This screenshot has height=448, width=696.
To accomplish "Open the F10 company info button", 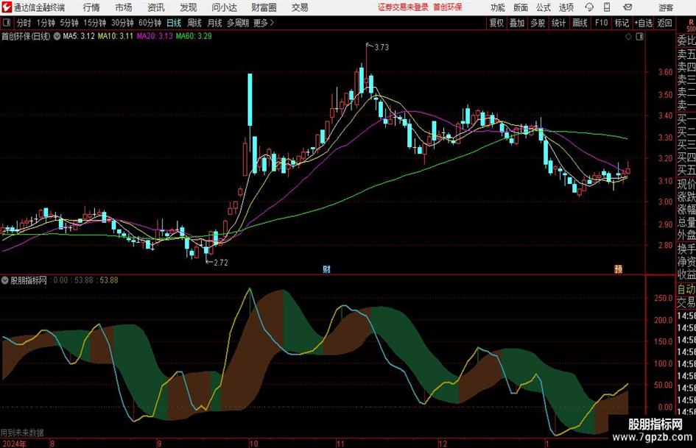I will click(x=602, y=23).
